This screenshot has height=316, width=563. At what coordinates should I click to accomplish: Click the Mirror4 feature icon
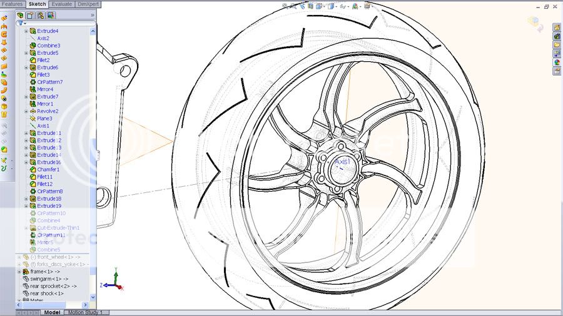coord(33,89)
